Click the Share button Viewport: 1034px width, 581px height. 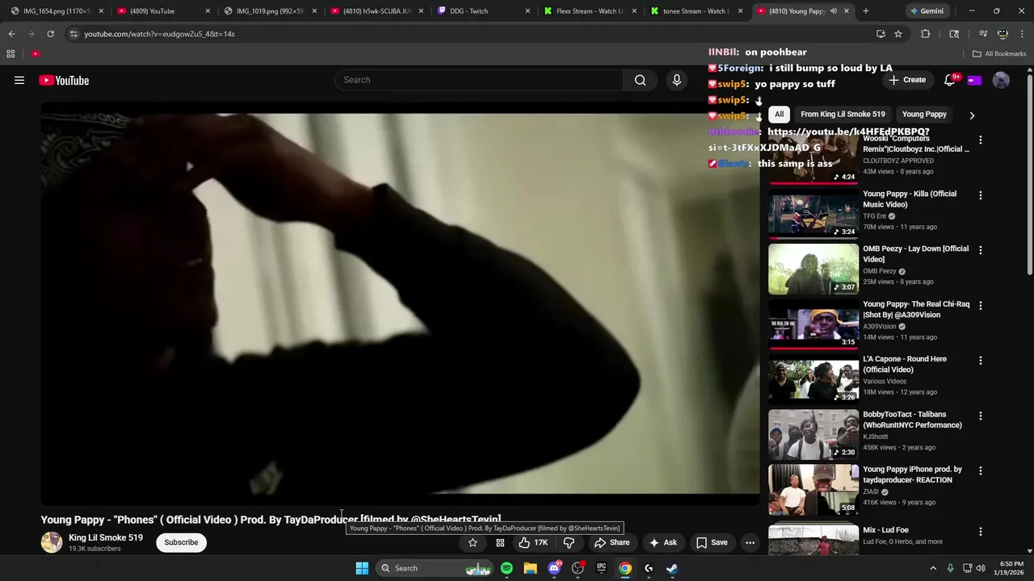612,542
